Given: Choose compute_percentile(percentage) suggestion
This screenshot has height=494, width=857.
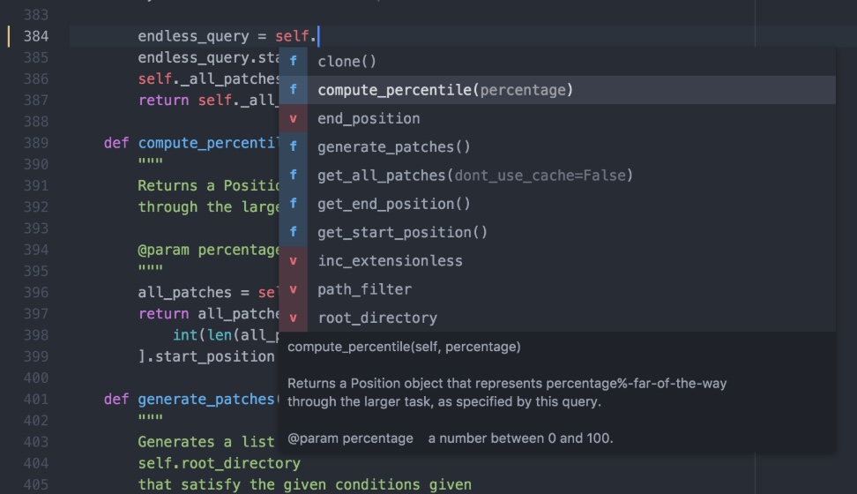Looking at the screenshot, I should 444,90.
